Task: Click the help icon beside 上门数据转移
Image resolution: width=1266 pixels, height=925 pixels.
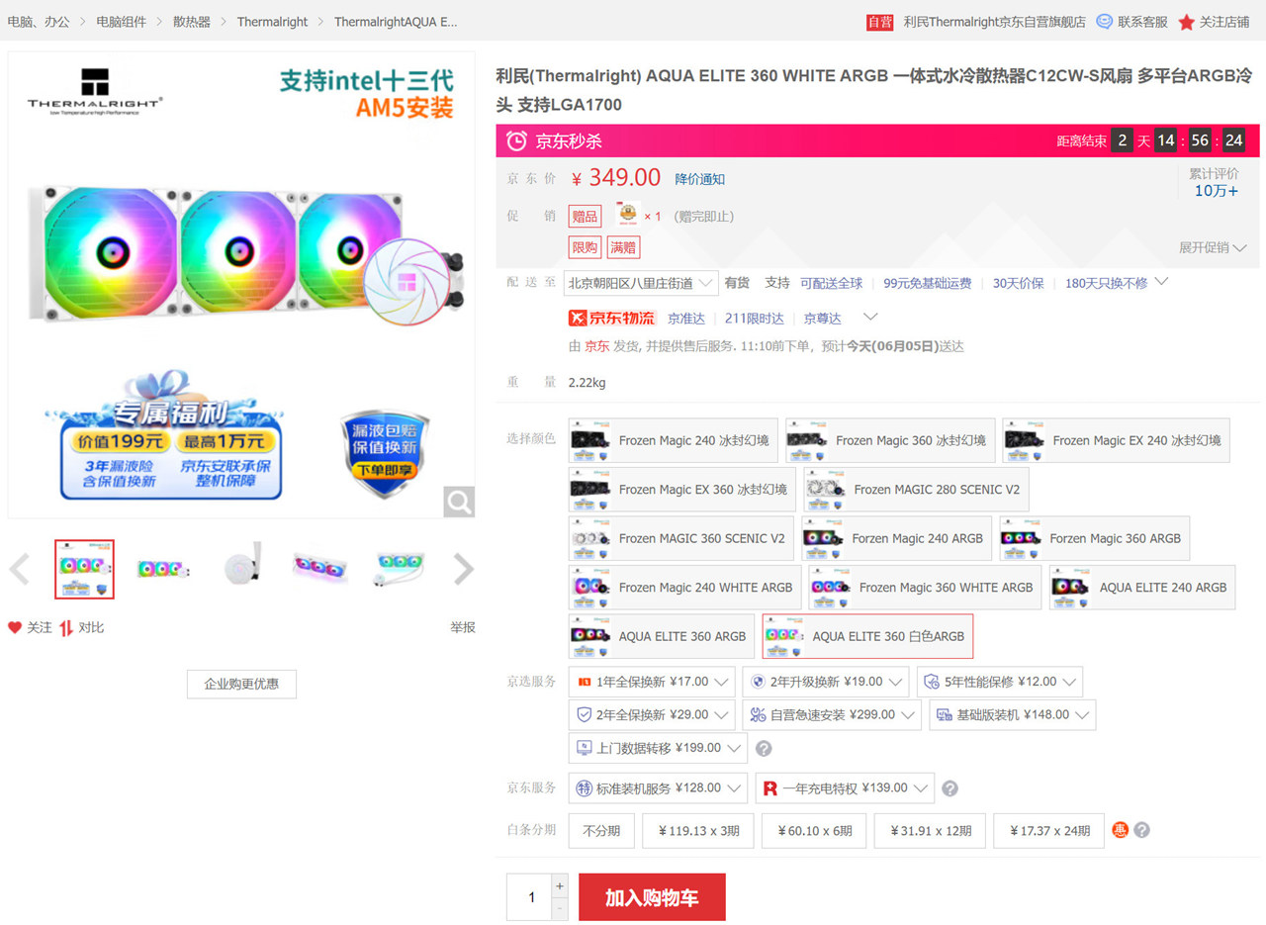Action: click(764, 749)
